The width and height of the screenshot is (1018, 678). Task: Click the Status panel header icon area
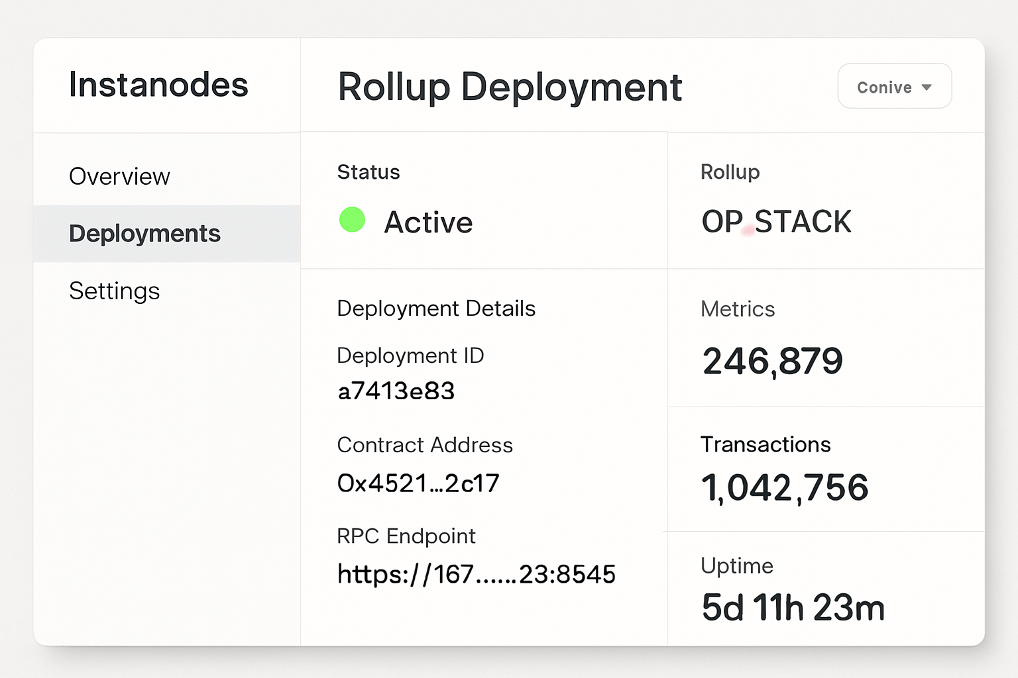click(368, 172)
